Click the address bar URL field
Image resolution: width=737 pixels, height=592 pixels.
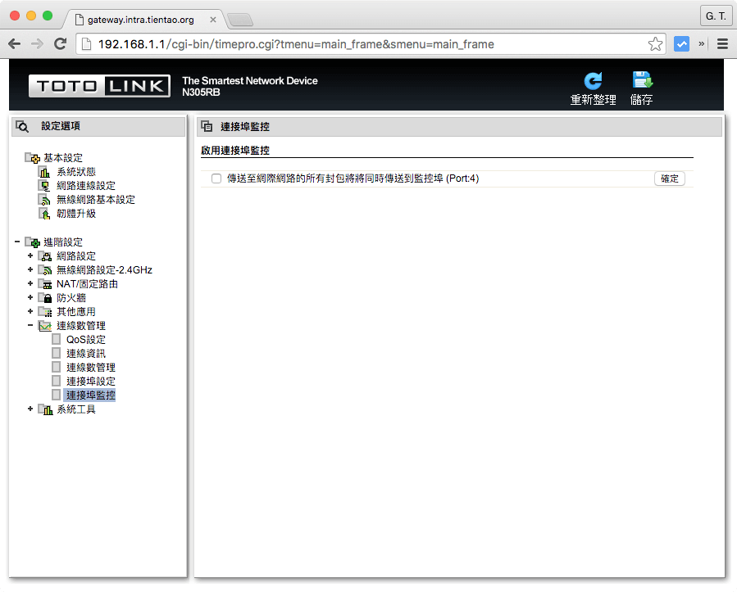361,44
